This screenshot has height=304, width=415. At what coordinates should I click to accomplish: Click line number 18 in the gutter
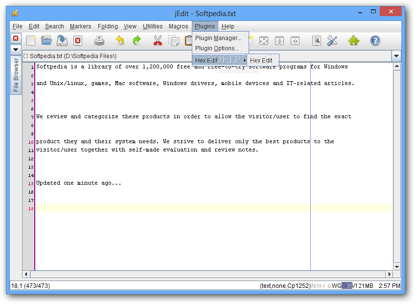coord(31,209)
